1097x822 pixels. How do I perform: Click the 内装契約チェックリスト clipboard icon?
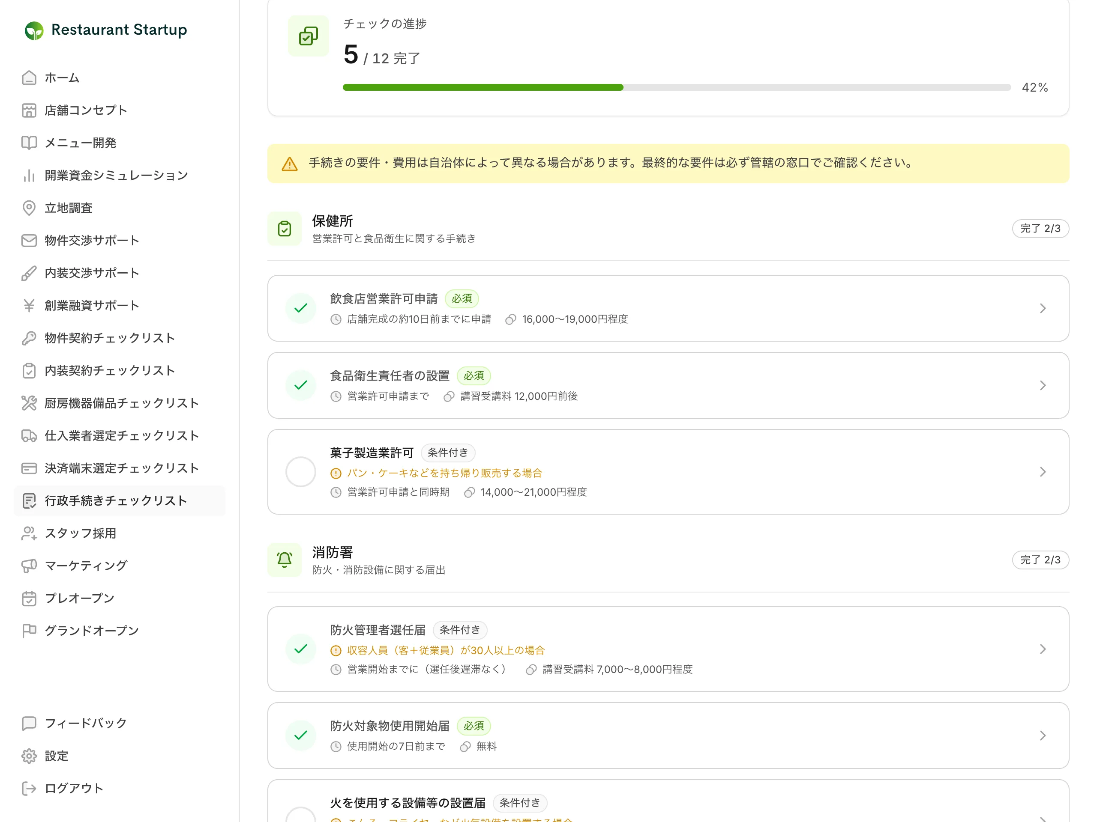tap(29, 371)
